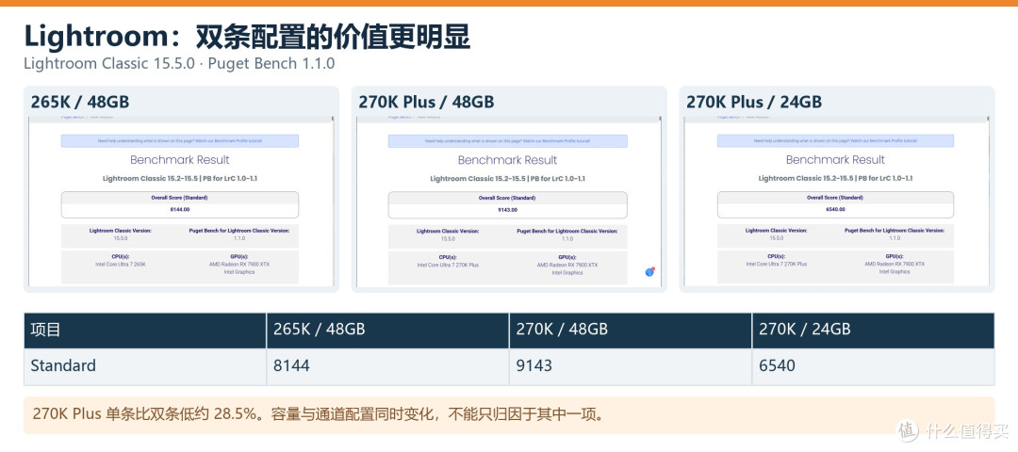The height and width of the screenshot is (452, 1018).
Task: Click Puget Bench version 1.1.0 in 270K Plus / 24GB card
Action: 895,237
